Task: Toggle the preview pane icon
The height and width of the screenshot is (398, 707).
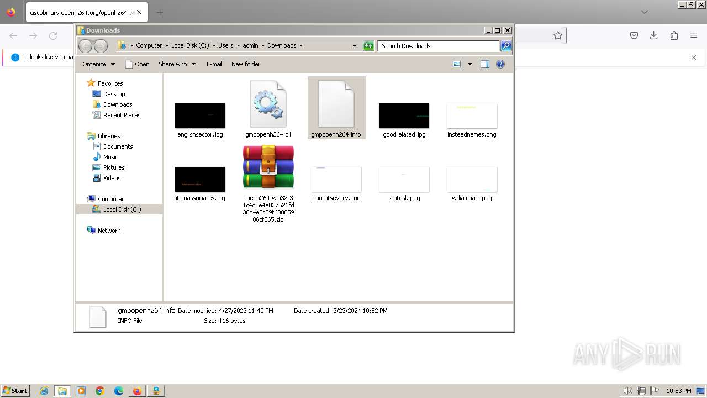Action: pyautogui.click(x=484, y=64)
